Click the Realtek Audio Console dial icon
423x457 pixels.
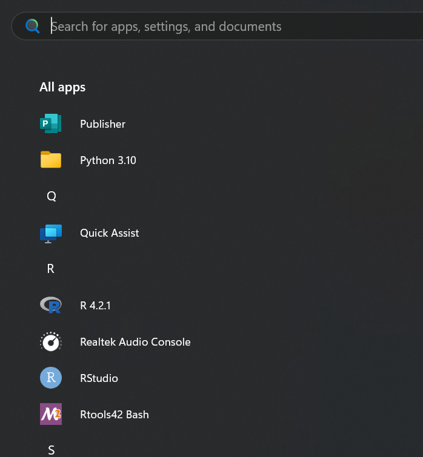pos(51,341)
